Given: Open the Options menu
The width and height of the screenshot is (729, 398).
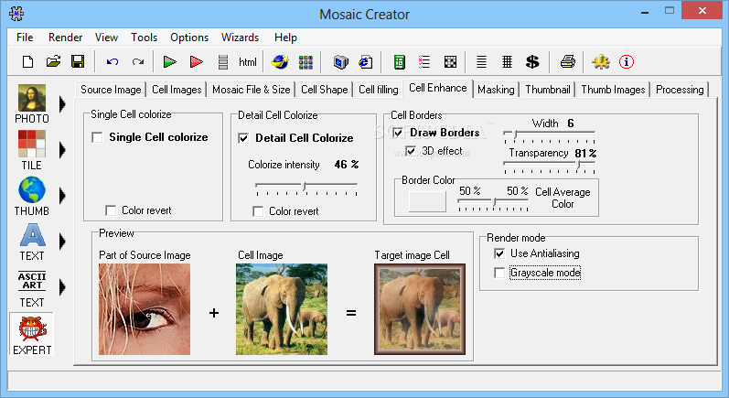Looking at the screenshot, I should (x=189, y=38).
